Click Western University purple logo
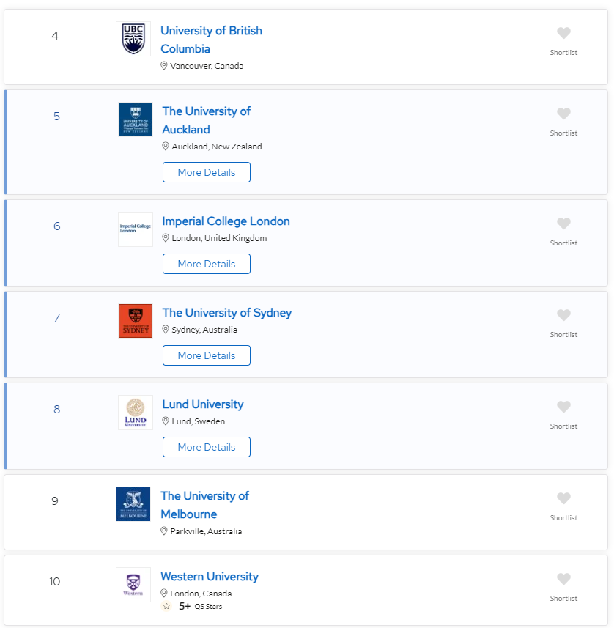Screen dimensions: 614x628 click(133, 585)
